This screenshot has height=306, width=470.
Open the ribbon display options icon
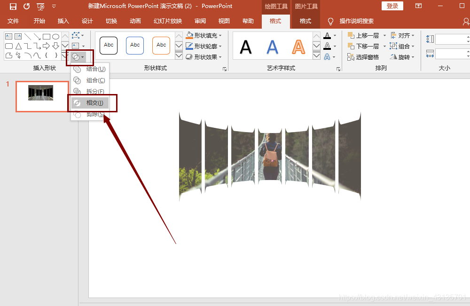pyautogui.click(x=418, y=6)
